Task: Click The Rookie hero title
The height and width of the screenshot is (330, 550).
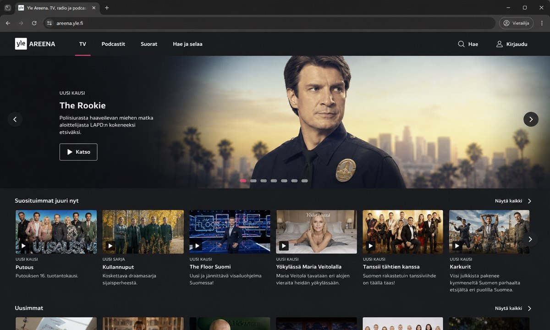Action: (82, 105)
